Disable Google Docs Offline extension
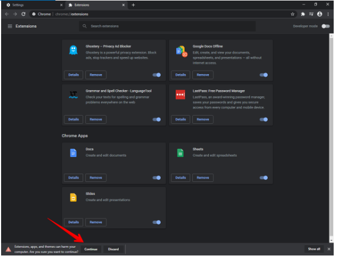 coord(264,75)
